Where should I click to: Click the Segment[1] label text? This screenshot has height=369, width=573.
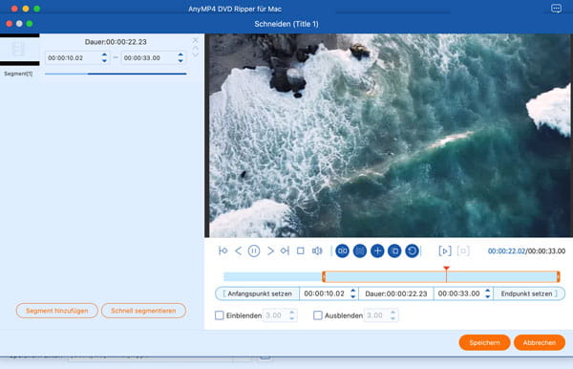(x=18, y=74)
